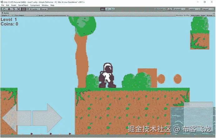The width and height of the screenshot is (216, 138).
Task: Advance one frame with Step button
Action: (112, 9)
